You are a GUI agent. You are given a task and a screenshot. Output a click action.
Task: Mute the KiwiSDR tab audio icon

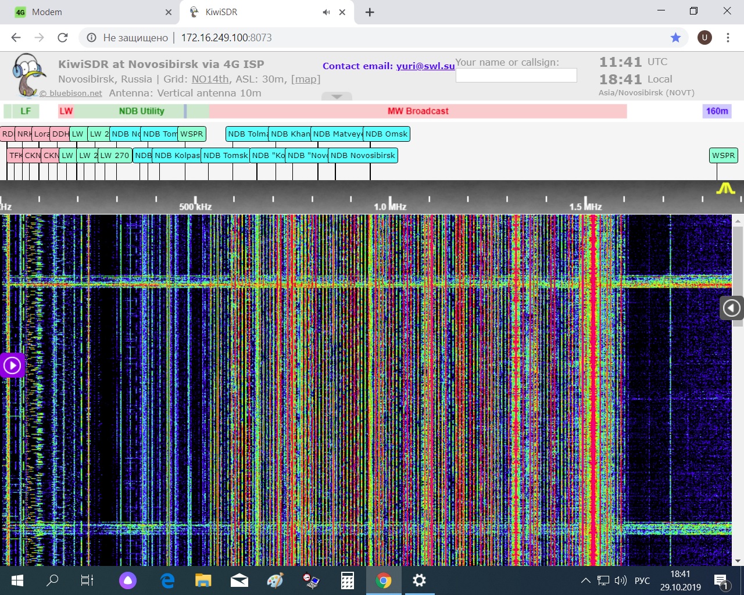point(327,12)
